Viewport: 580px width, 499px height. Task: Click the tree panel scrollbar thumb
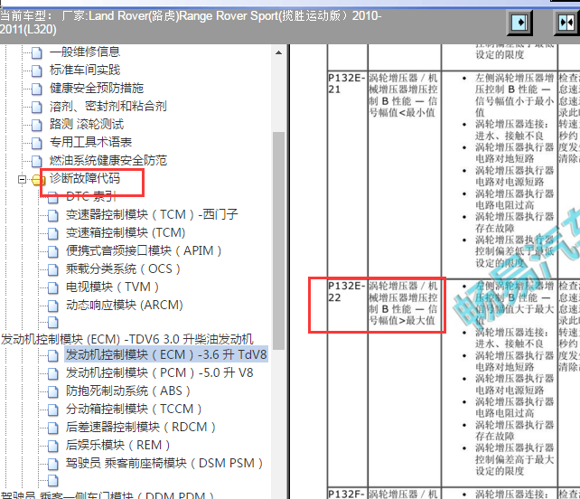click(x=278, y=240)
